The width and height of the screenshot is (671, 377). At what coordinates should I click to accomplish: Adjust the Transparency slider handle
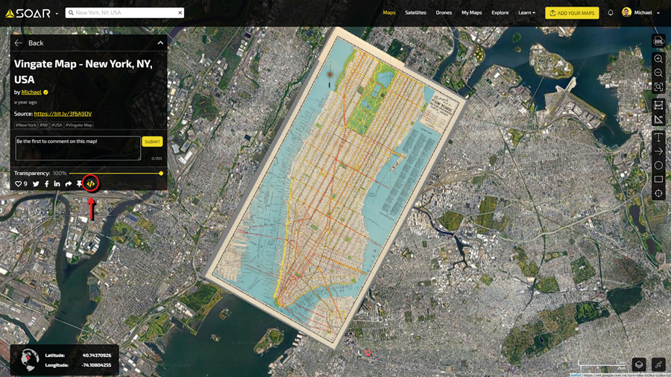point(161,174)
